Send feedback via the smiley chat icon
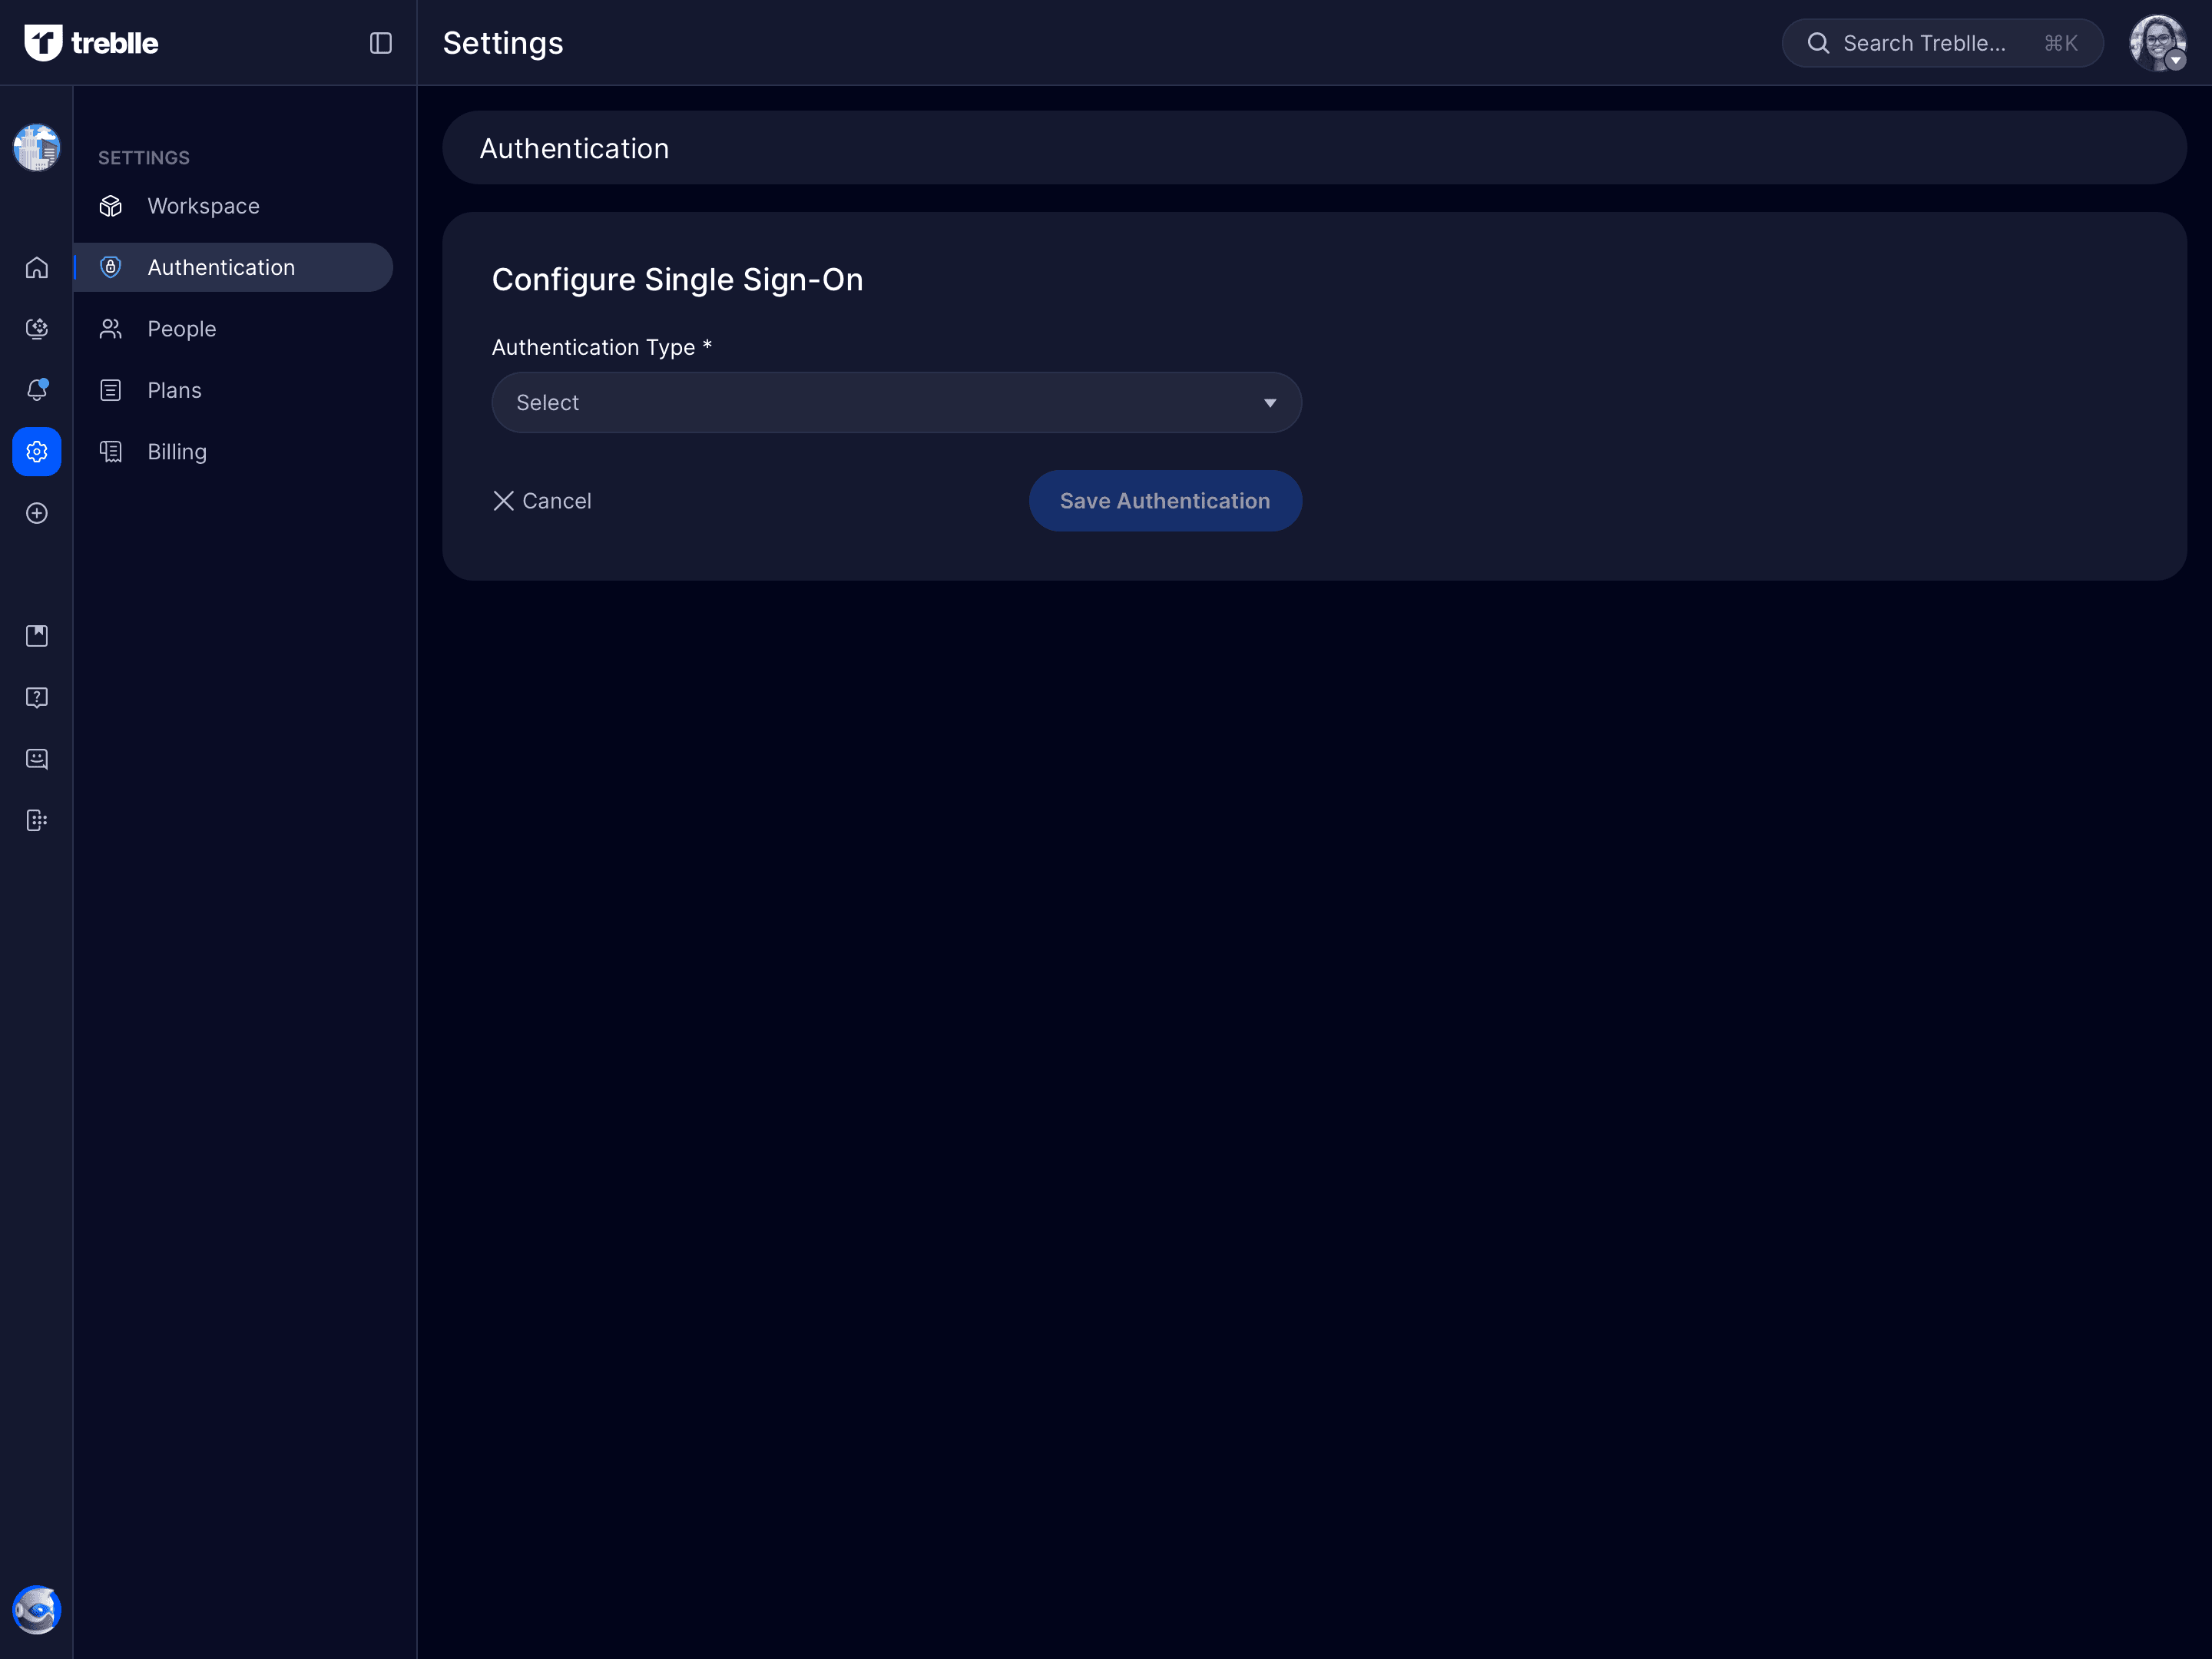The height and width of the screenshot is (1659, 2212). pyautogui.click(x=36, y=758)
